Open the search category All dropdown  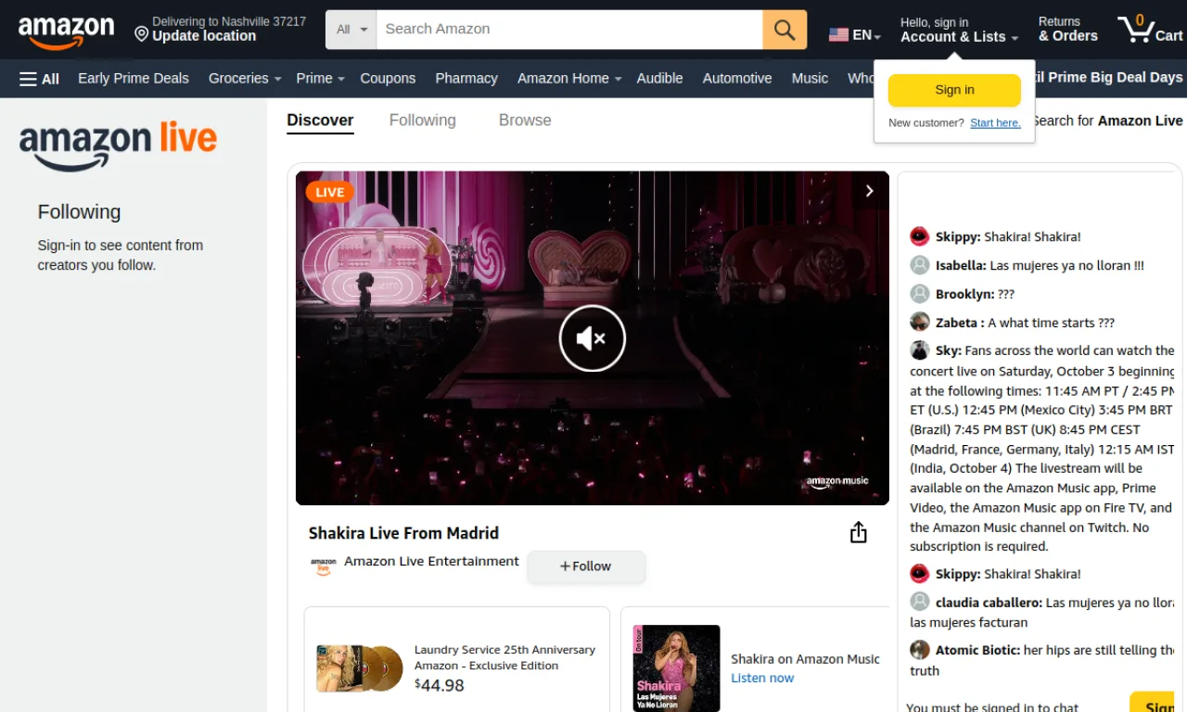351,30
